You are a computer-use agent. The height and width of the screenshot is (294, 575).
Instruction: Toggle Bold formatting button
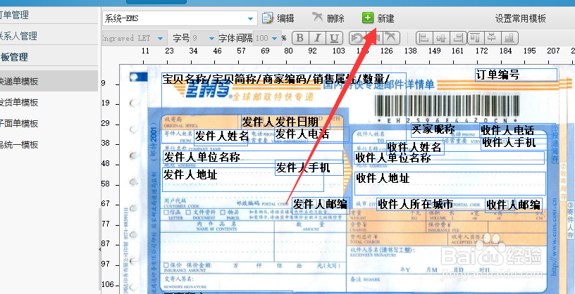(x=300, y=38)
